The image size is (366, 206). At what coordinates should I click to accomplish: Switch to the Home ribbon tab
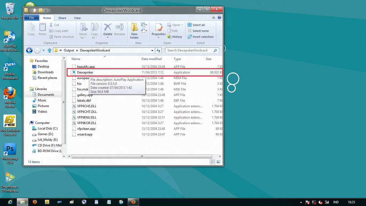point(47,18)
